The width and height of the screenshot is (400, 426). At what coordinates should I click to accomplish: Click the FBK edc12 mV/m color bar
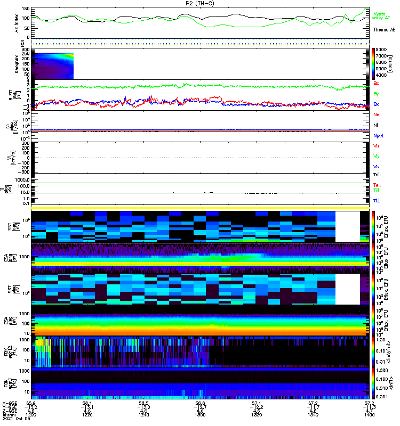(373, 352)
